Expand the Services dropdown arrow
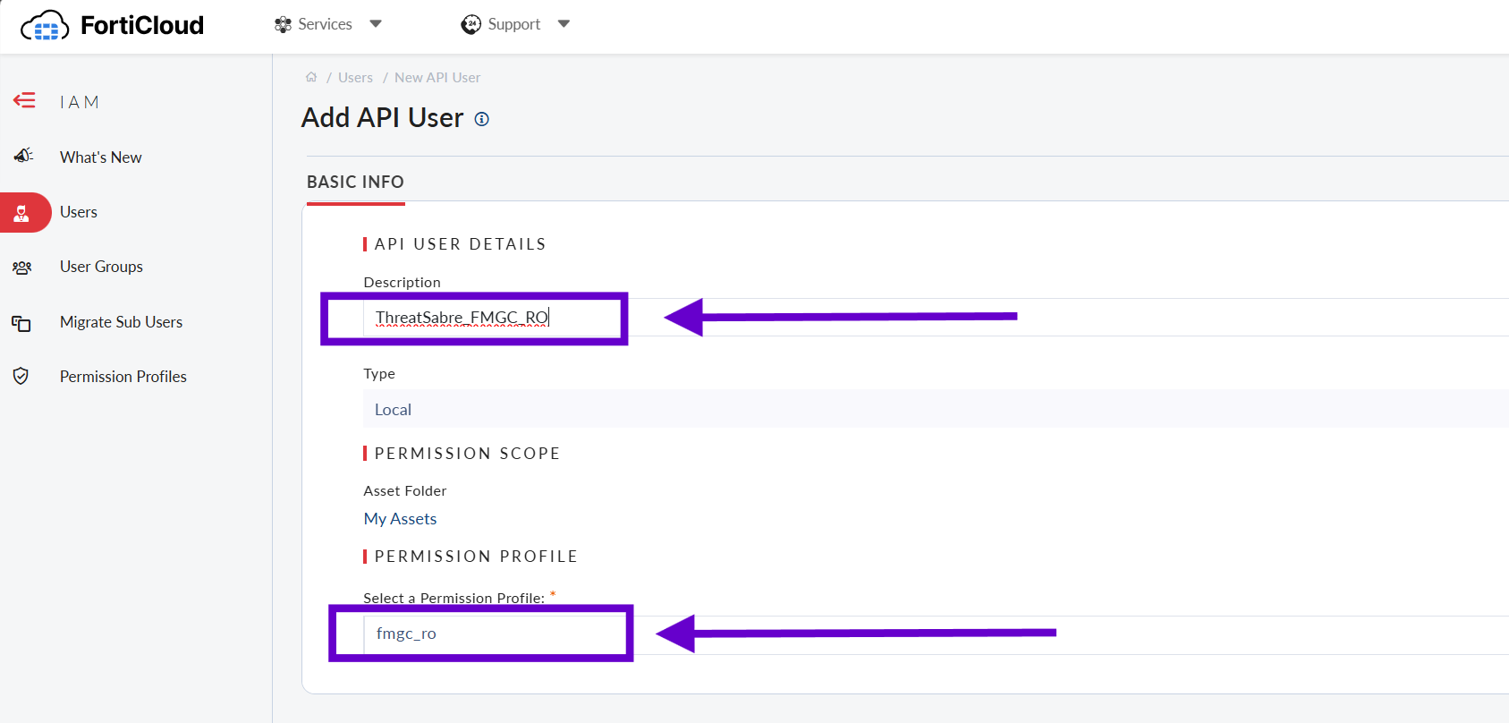The height and width of the screenshot is (723, 1509). pos(376,24)
